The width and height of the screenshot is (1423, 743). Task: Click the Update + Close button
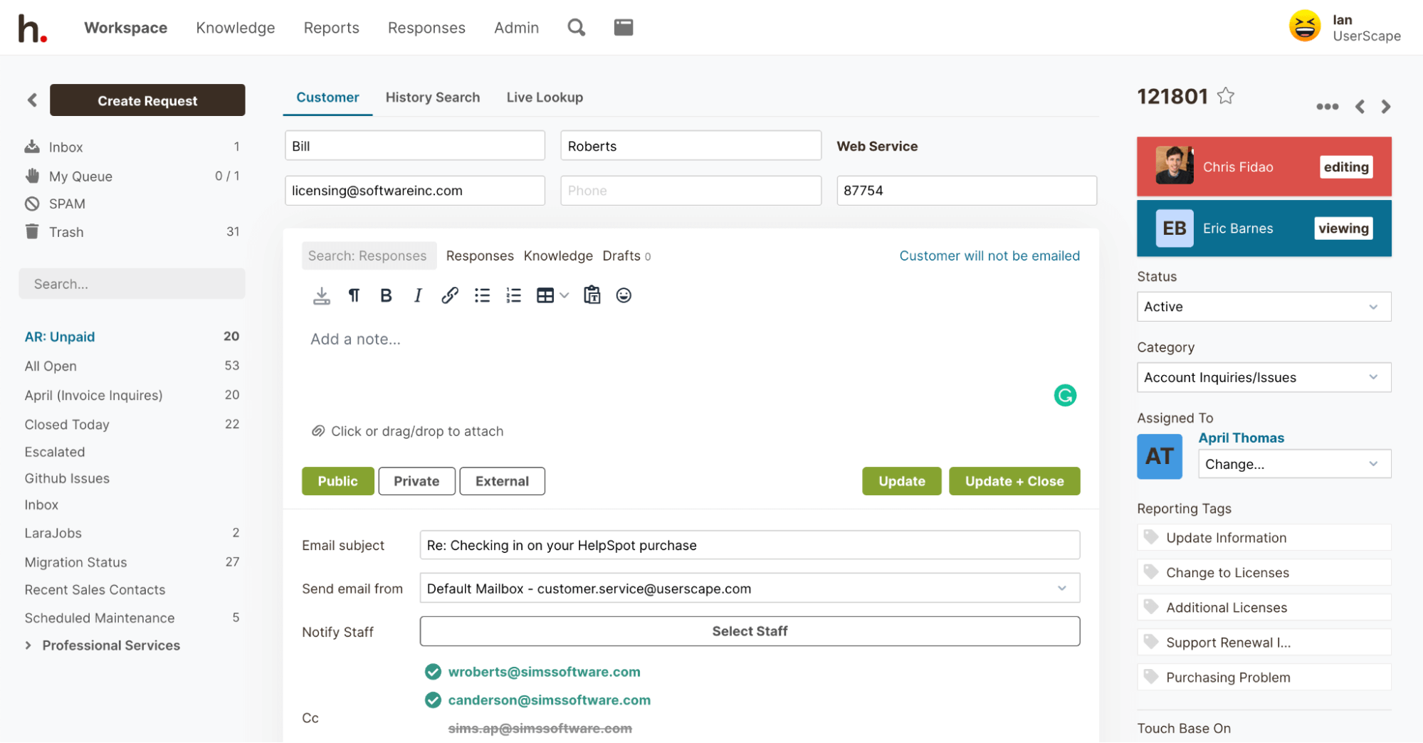[1014, 481]
